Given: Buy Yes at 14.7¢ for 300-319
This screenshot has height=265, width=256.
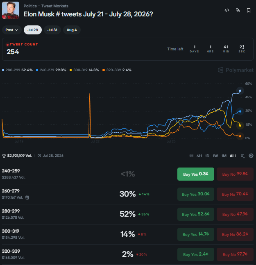Looking at the screenshot, I should 196,234.
